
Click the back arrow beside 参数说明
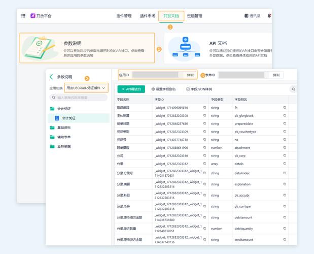pyautogui.click(x=51, y=77)
